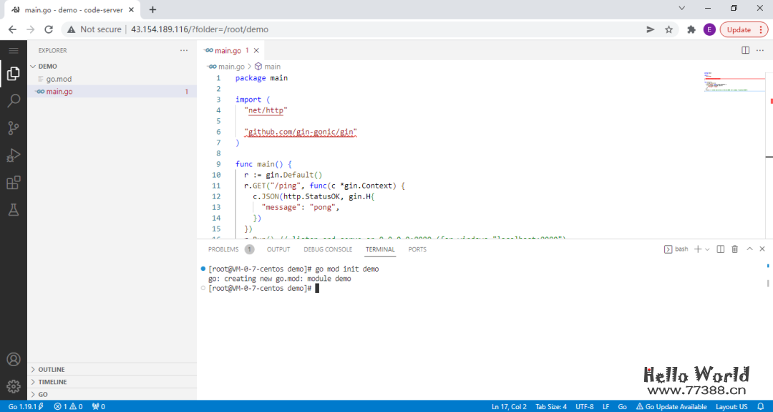Open browser Extensions puzzle icon
The image size is (773, 412).
coord(691,29)
